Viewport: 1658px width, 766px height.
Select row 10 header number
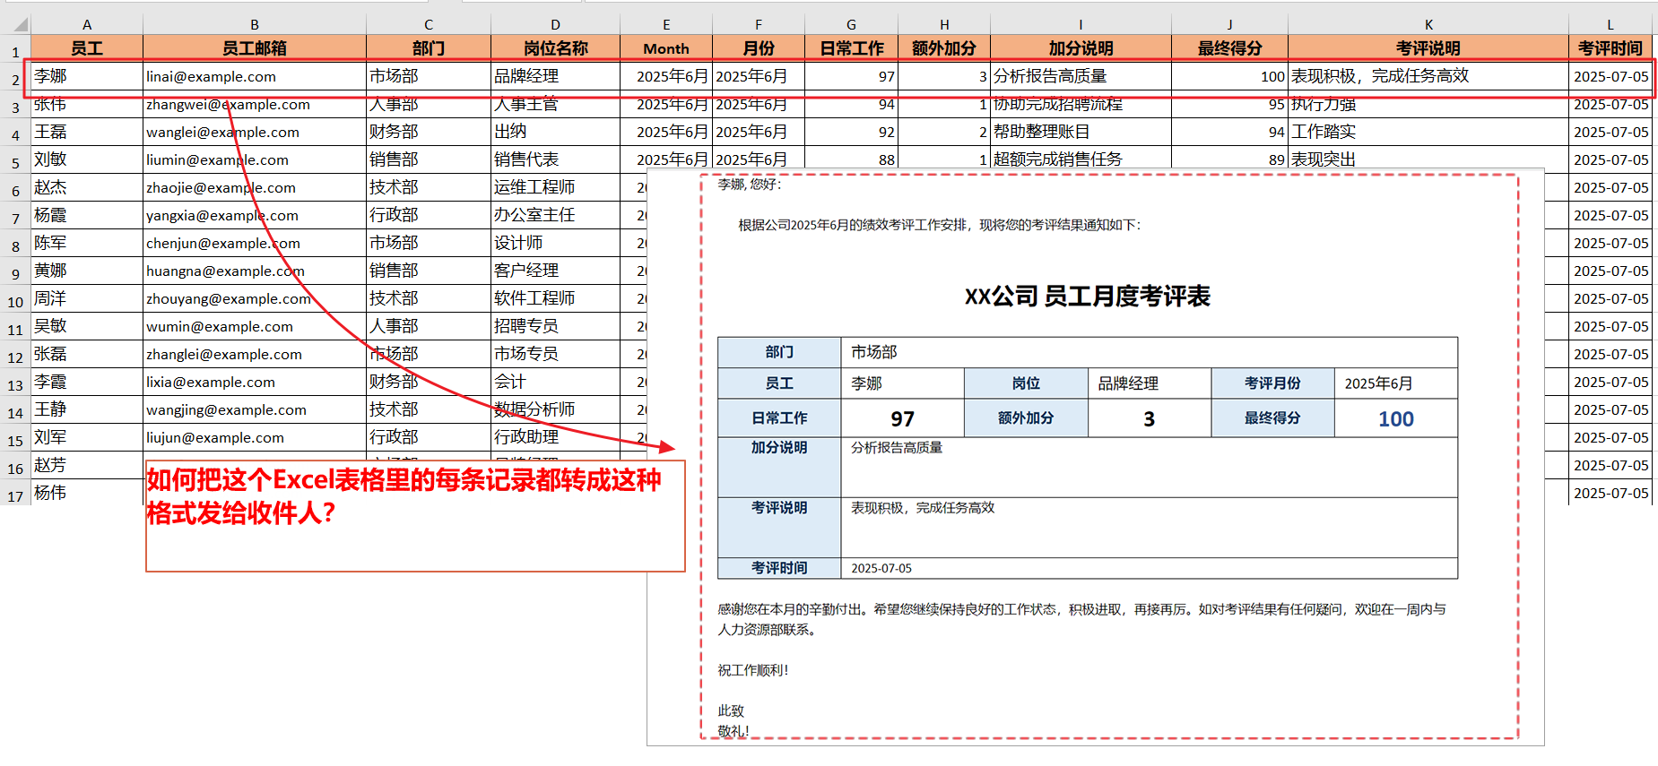pyautogui.click(x=15, y=302)
